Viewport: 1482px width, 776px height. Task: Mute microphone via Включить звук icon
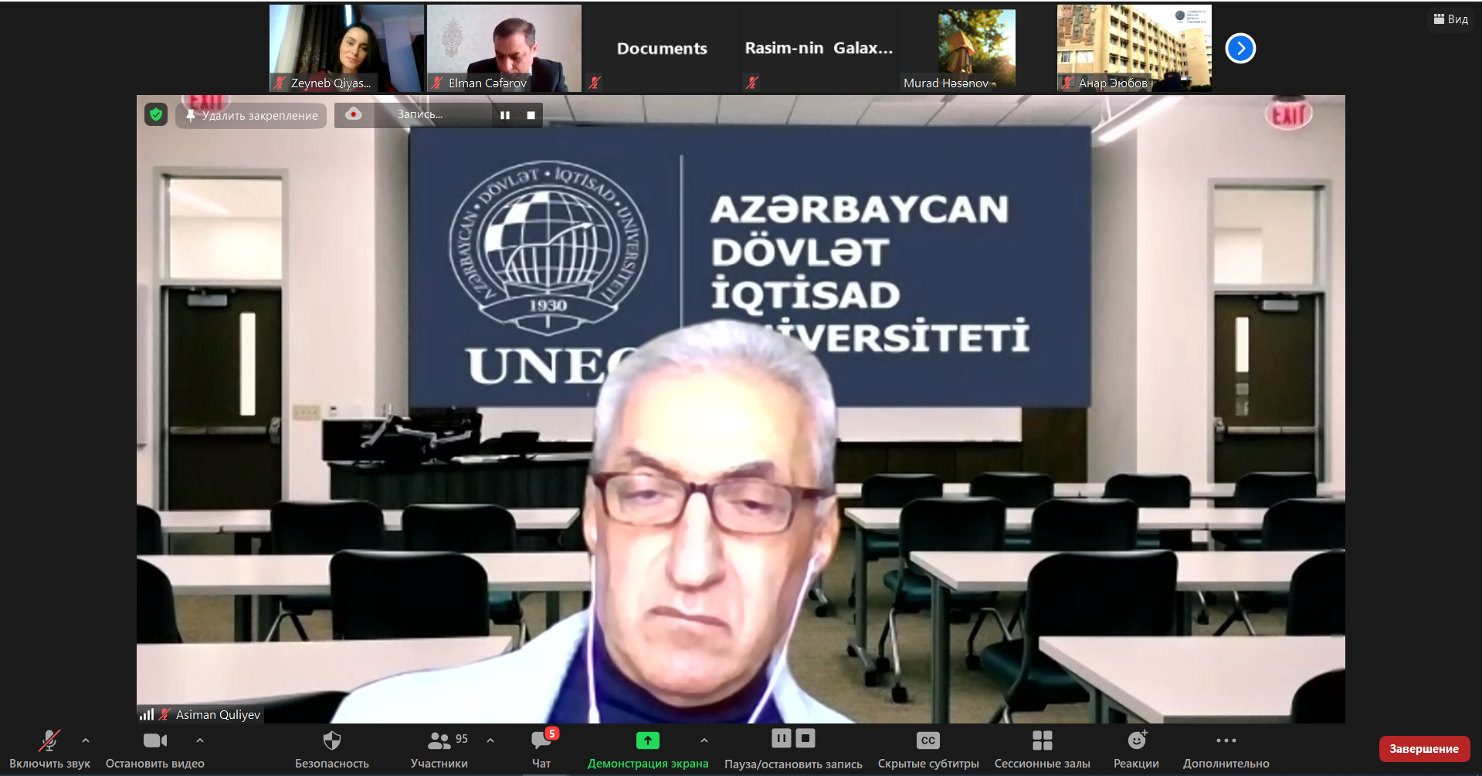[x=49, y=740]
